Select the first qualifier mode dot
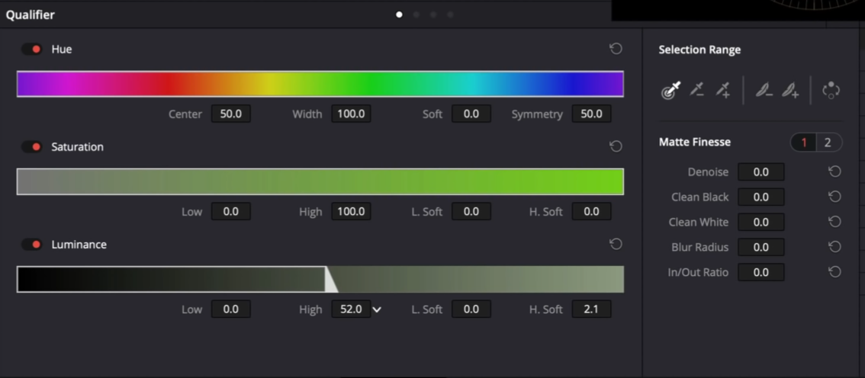Viewport: 865px width, 378px height. tap(399, 15)
